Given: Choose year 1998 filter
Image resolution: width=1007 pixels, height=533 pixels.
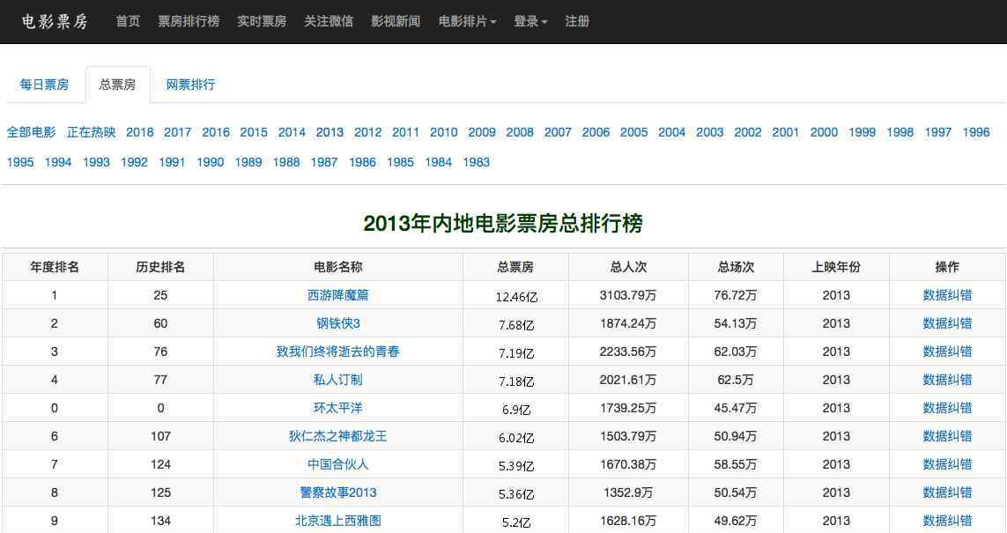Looking at the screenshot, I should (x=900, y=132).
